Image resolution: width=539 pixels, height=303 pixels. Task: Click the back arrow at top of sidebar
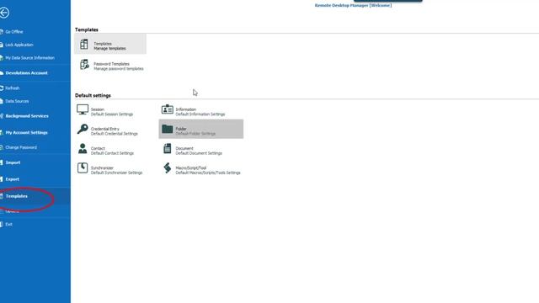4,13
